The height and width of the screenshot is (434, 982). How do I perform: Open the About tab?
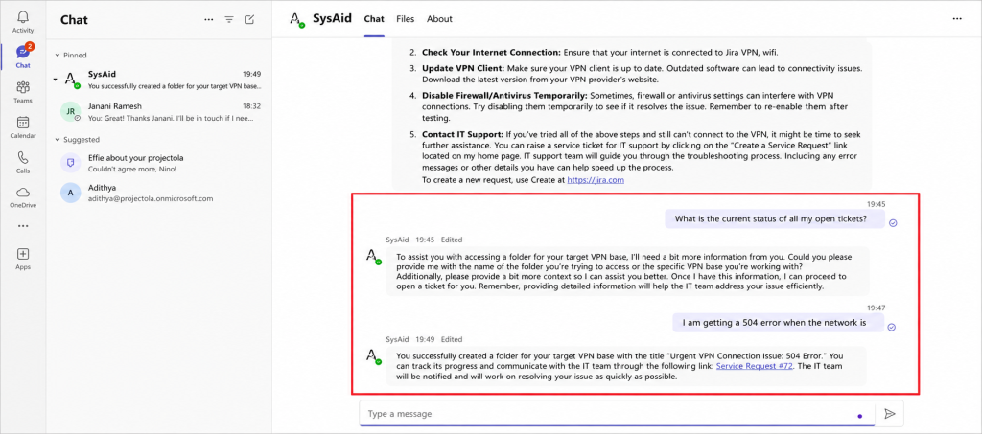click(x=439, y=19)
